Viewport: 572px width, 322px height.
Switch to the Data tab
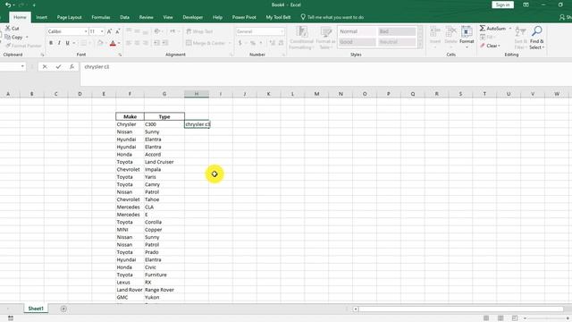click(x=125, y=17)
